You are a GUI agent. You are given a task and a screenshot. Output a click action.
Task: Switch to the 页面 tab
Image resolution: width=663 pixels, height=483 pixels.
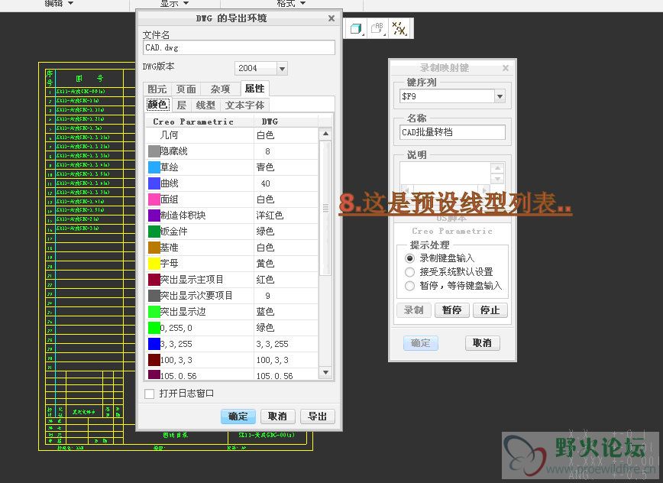click(186, 89)
